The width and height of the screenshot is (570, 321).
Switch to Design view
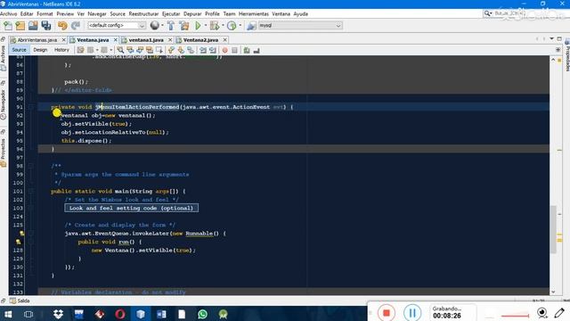coord(40,50)
